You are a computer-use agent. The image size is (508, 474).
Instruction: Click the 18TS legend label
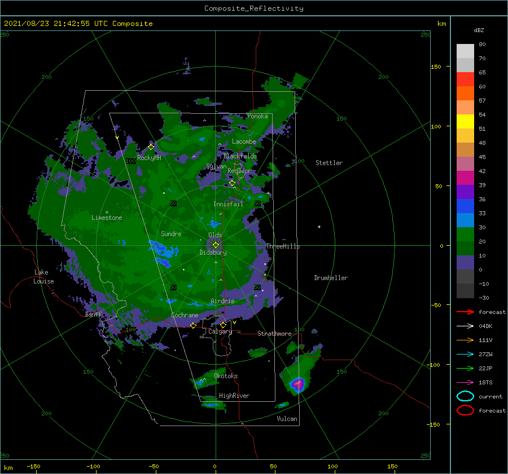tap(485, 383)
